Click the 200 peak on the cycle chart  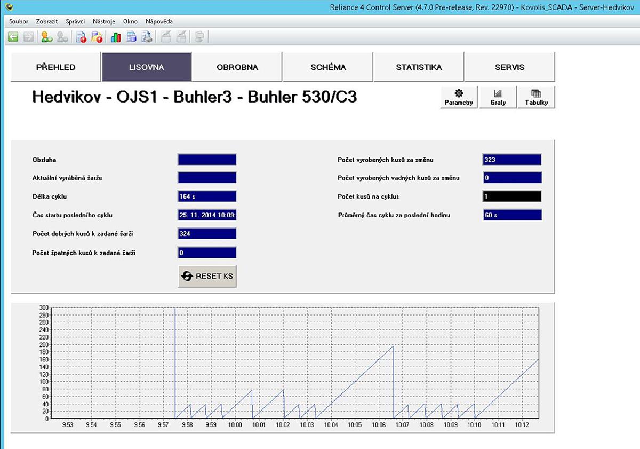[393, 346]
